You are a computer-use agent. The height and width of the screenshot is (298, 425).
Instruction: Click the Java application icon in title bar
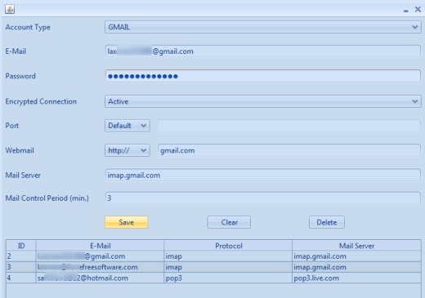coord(10,9)
